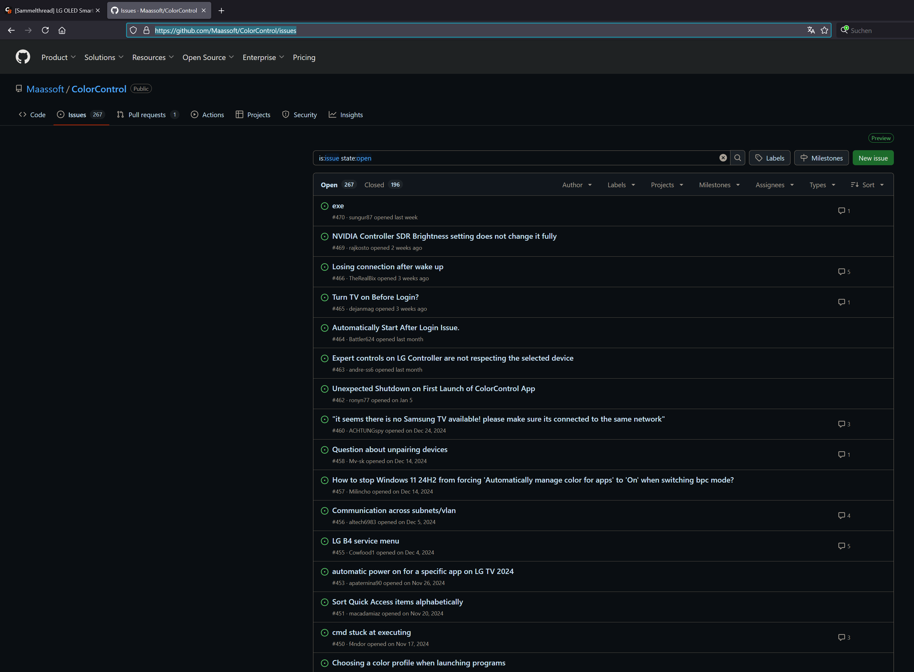Click the search magnifier icon
This screenshot has height=672, width=914.
coord(738,158)
